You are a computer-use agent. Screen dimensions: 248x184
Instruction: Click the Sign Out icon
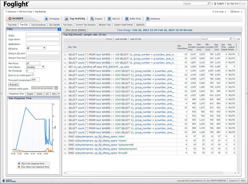tap(228, 3)
